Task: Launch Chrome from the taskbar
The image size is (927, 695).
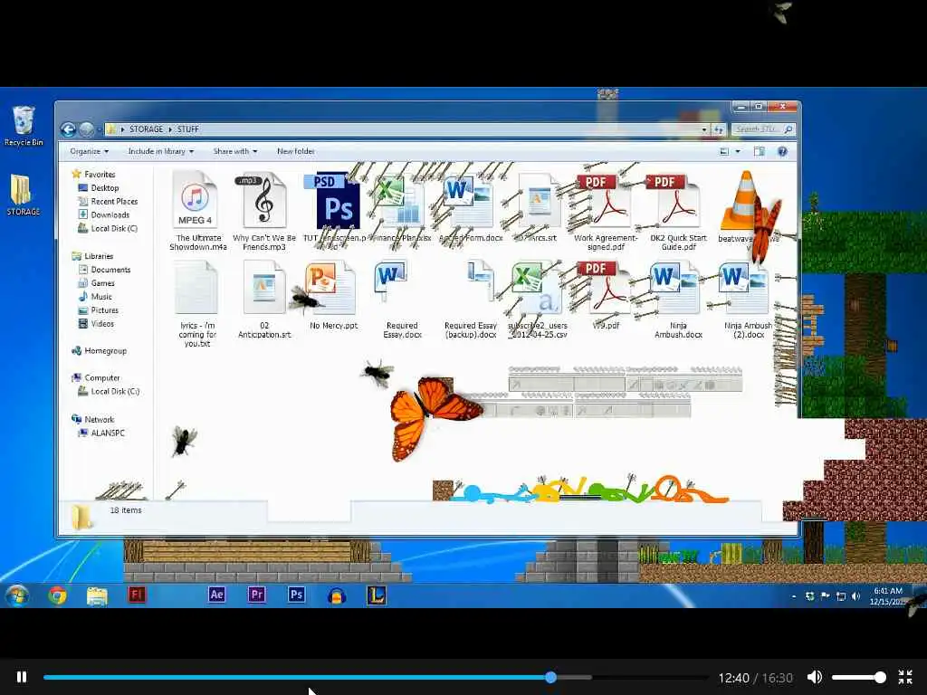Action: tap(57, 595)
